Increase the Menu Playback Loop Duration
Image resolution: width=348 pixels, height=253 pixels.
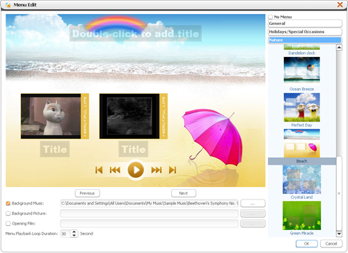[x=74, y=231]
